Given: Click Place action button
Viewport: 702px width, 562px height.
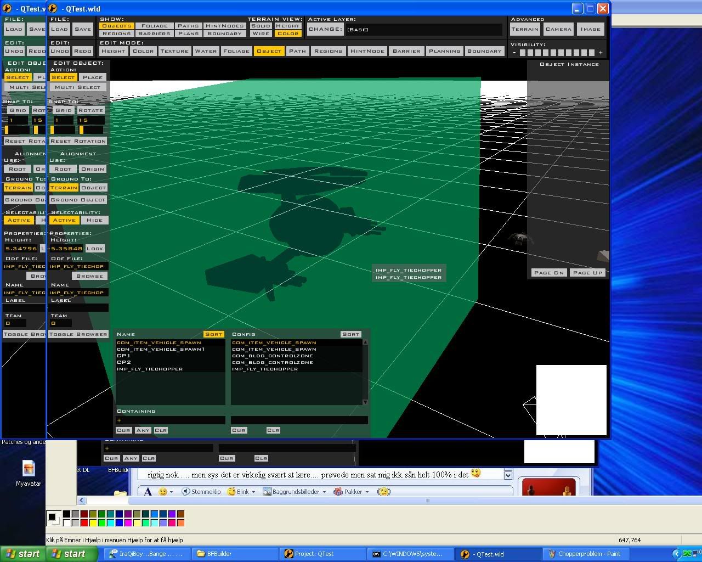Looking at the screenshot, I should pyautogui.click(x=93, y=77).
